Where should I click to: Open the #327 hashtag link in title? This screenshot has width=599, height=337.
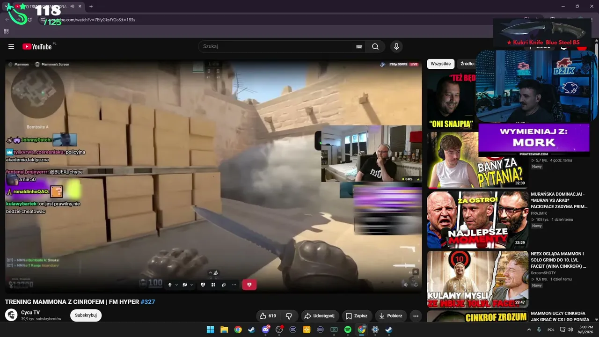tap(148, 302)
